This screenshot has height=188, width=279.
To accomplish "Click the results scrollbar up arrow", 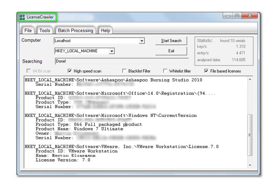I will point(250,80).
